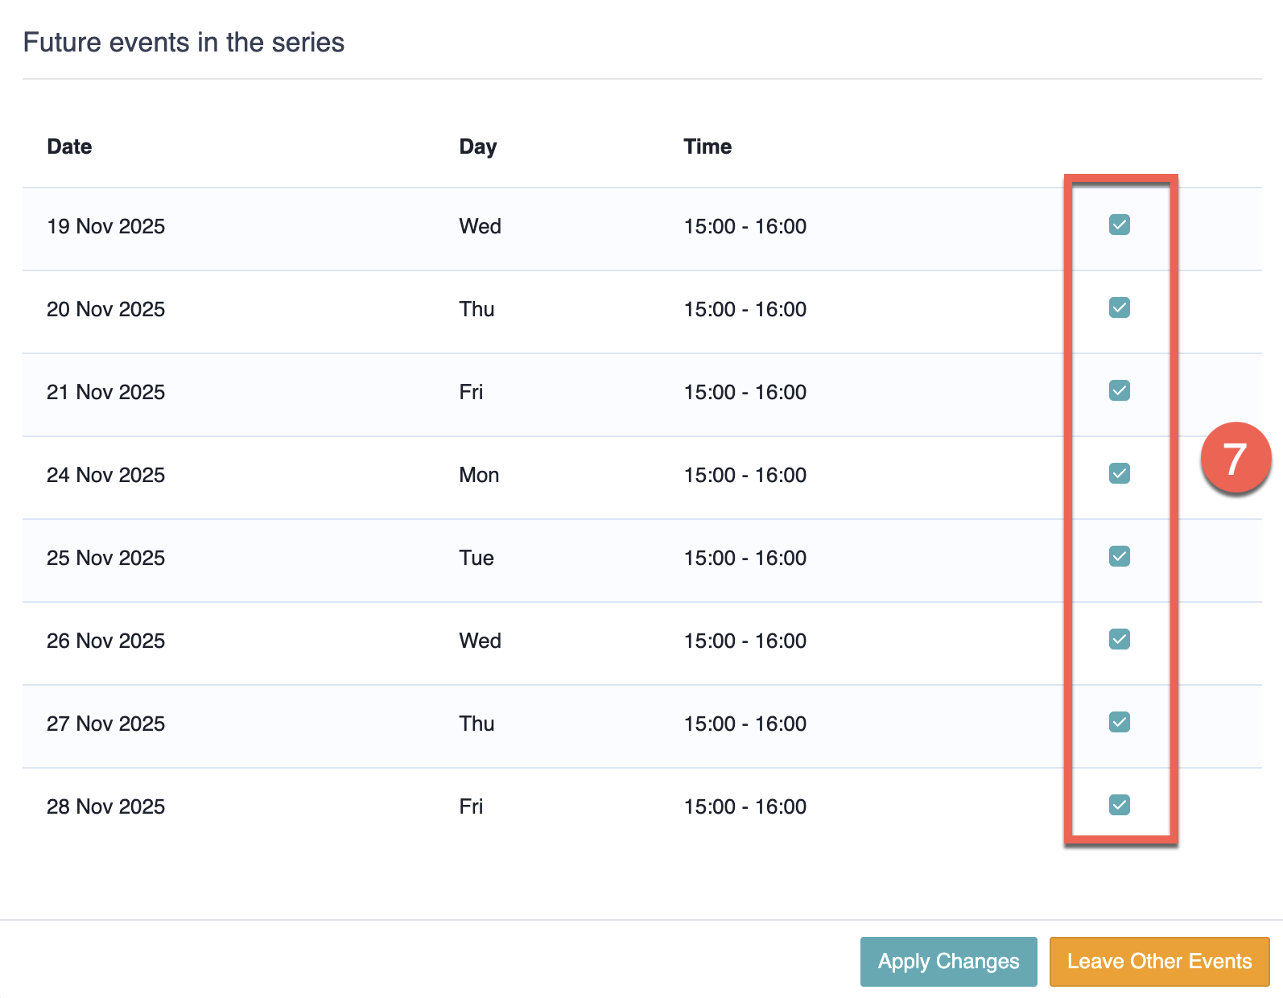
Task: Click the red number 7 badge
Action: (x=1235, y=459)
